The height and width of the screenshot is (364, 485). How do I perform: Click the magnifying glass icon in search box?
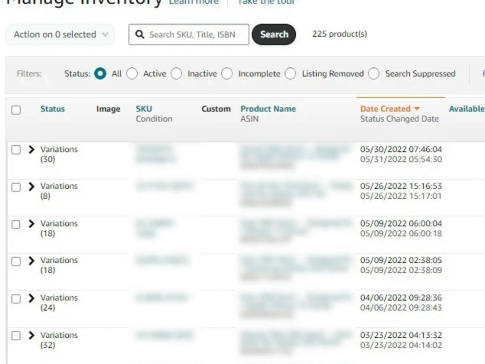140,34
